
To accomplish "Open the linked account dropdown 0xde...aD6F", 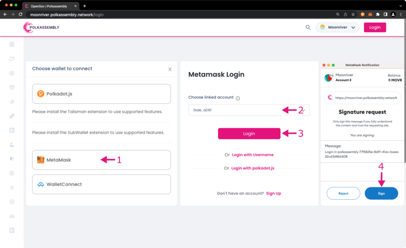I will click(x=249, y=110).
